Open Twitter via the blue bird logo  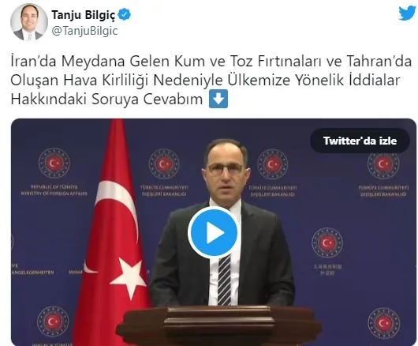pos(407,13)
